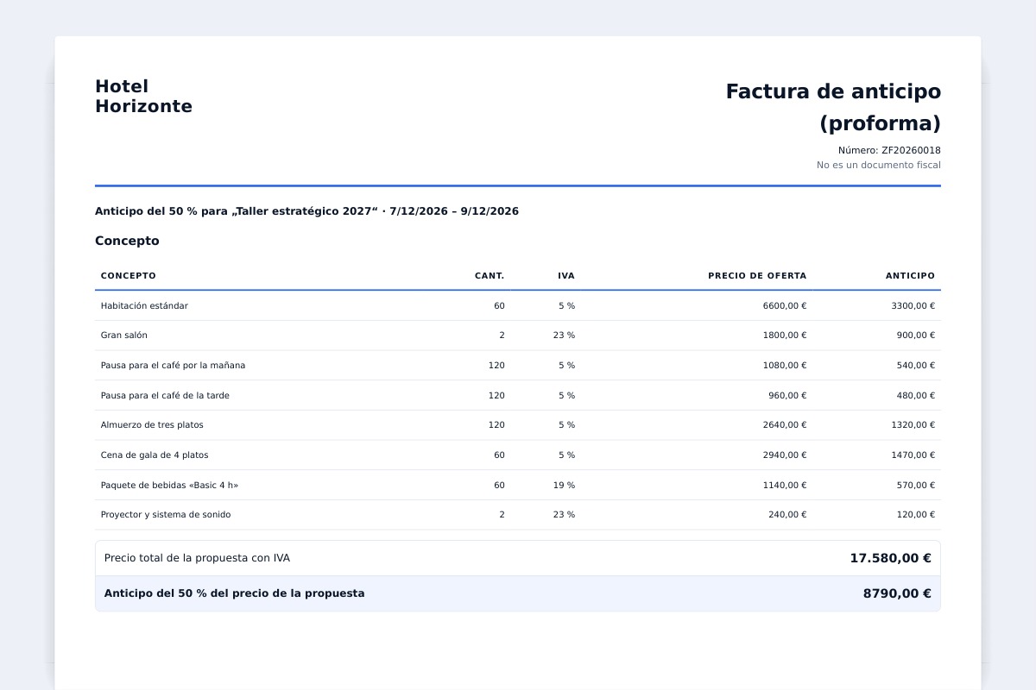The height and width of the screenshot is (690, 1036).
Task: Click the 19 % IVA value
Action: [564, 486]
